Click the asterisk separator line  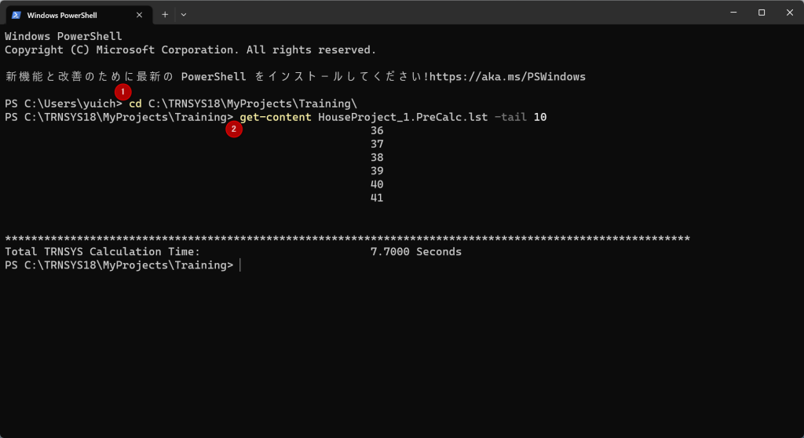point(347,239)
